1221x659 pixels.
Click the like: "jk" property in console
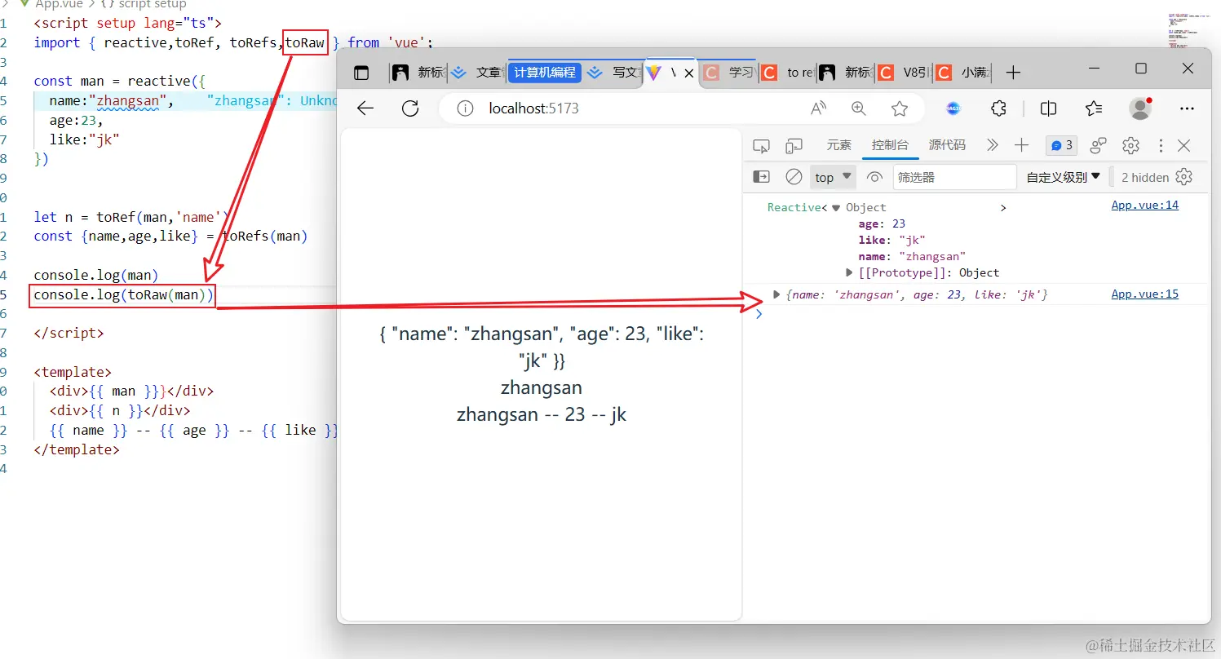891,241
